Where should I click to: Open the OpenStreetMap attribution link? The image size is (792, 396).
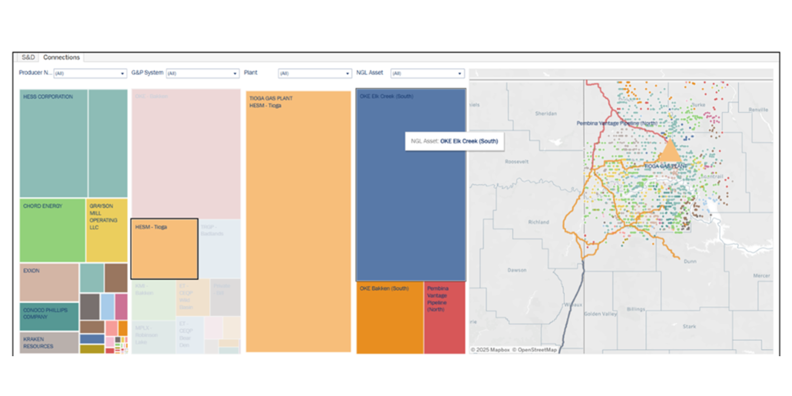(534, 350)
